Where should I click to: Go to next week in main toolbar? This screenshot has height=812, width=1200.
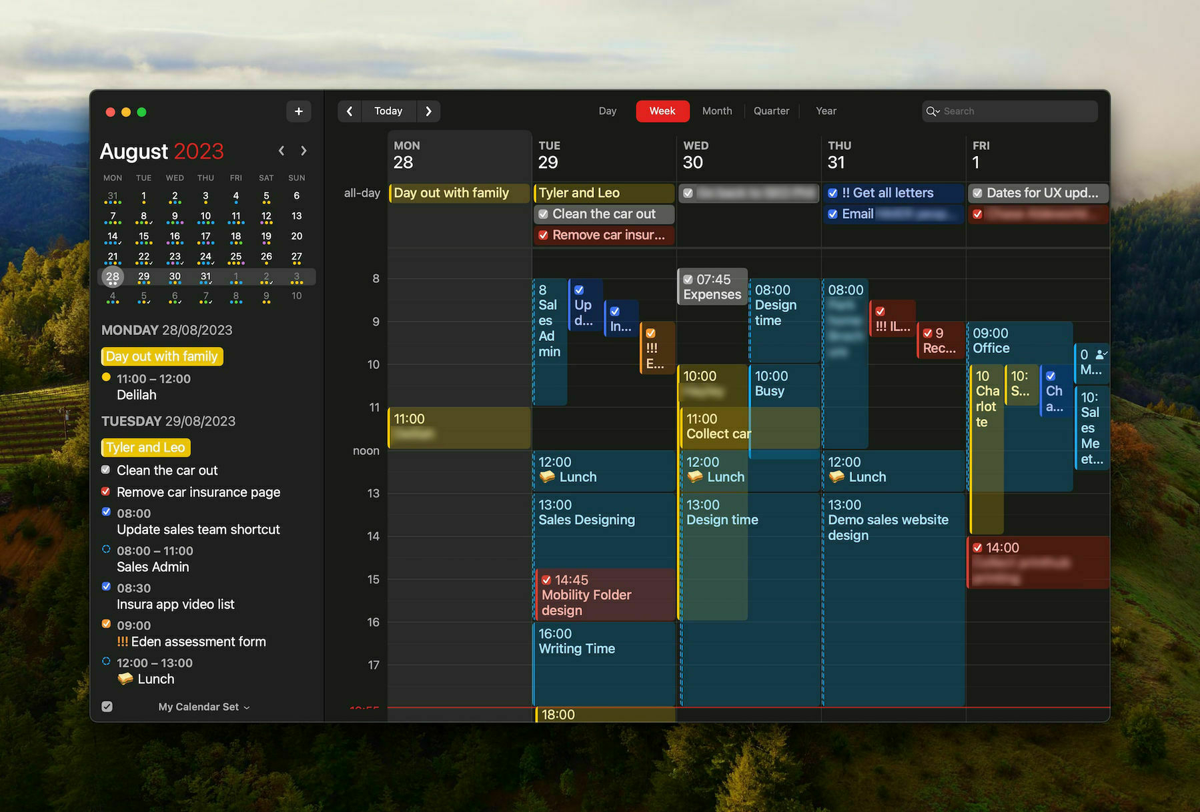428,111
